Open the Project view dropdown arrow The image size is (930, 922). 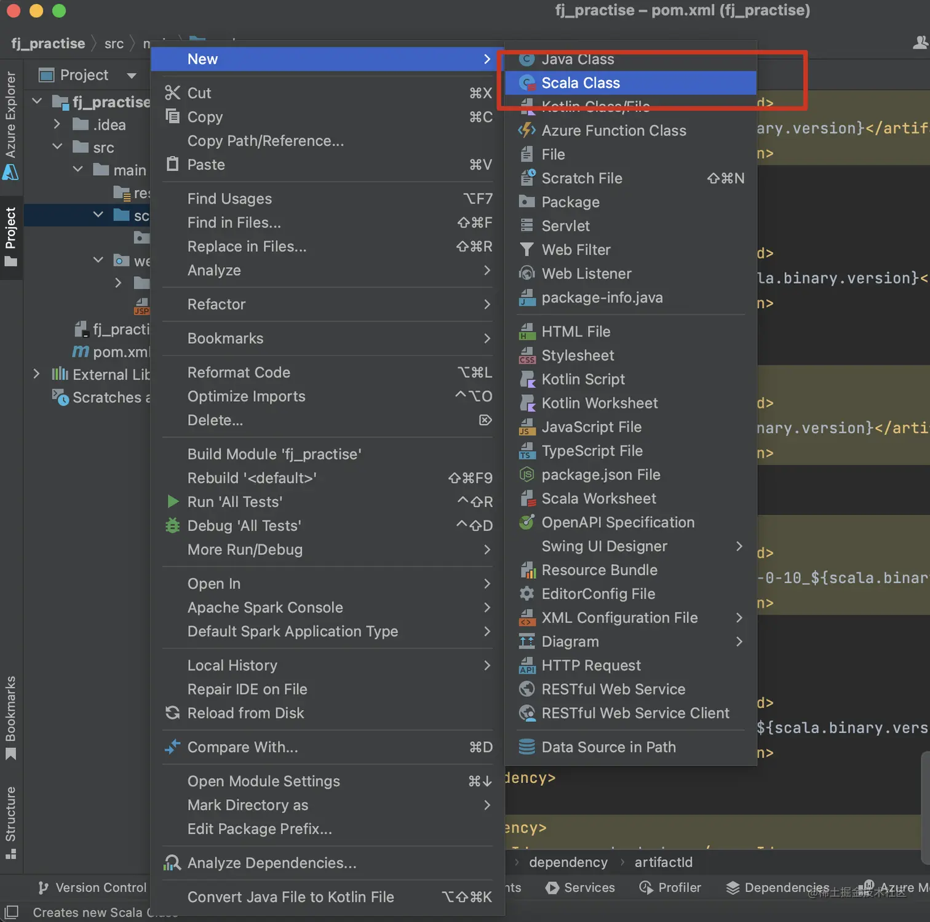pyautogui.click(x=132, y=76)
